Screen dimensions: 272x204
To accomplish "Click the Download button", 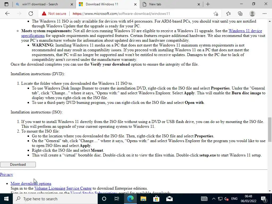I will (x=18, y=164).
